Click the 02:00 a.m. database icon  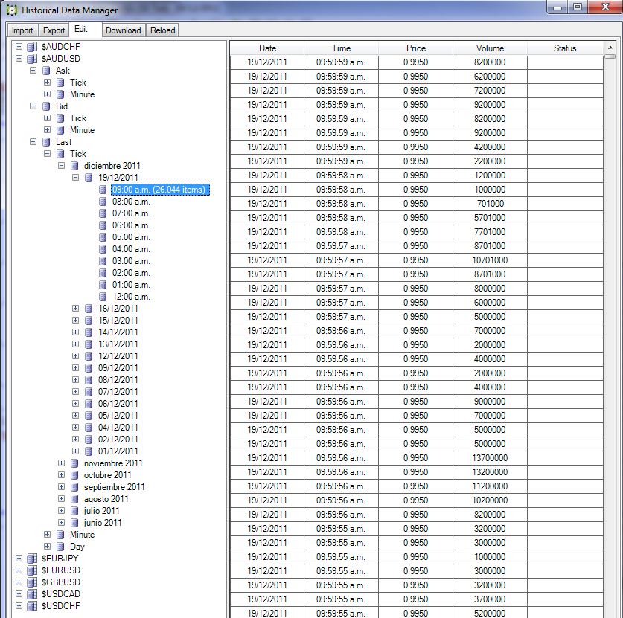click(x=103, y=273)
